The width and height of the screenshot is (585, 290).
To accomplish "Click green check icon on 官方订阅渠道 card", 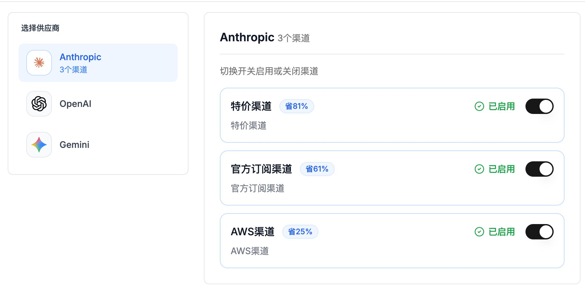I will click(x=479, y=169).
